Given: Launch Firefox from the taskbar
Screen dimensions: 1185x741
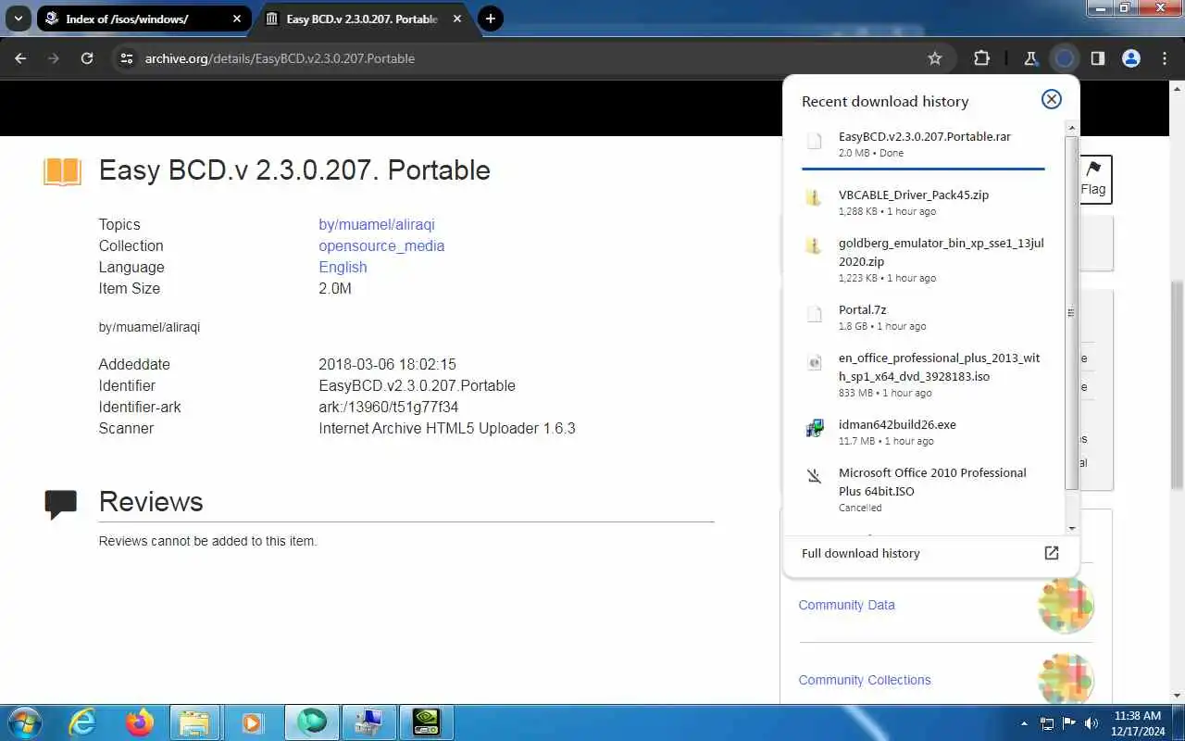Looking at the screenshot, I should pyautogui.click(x=139, y=723).
